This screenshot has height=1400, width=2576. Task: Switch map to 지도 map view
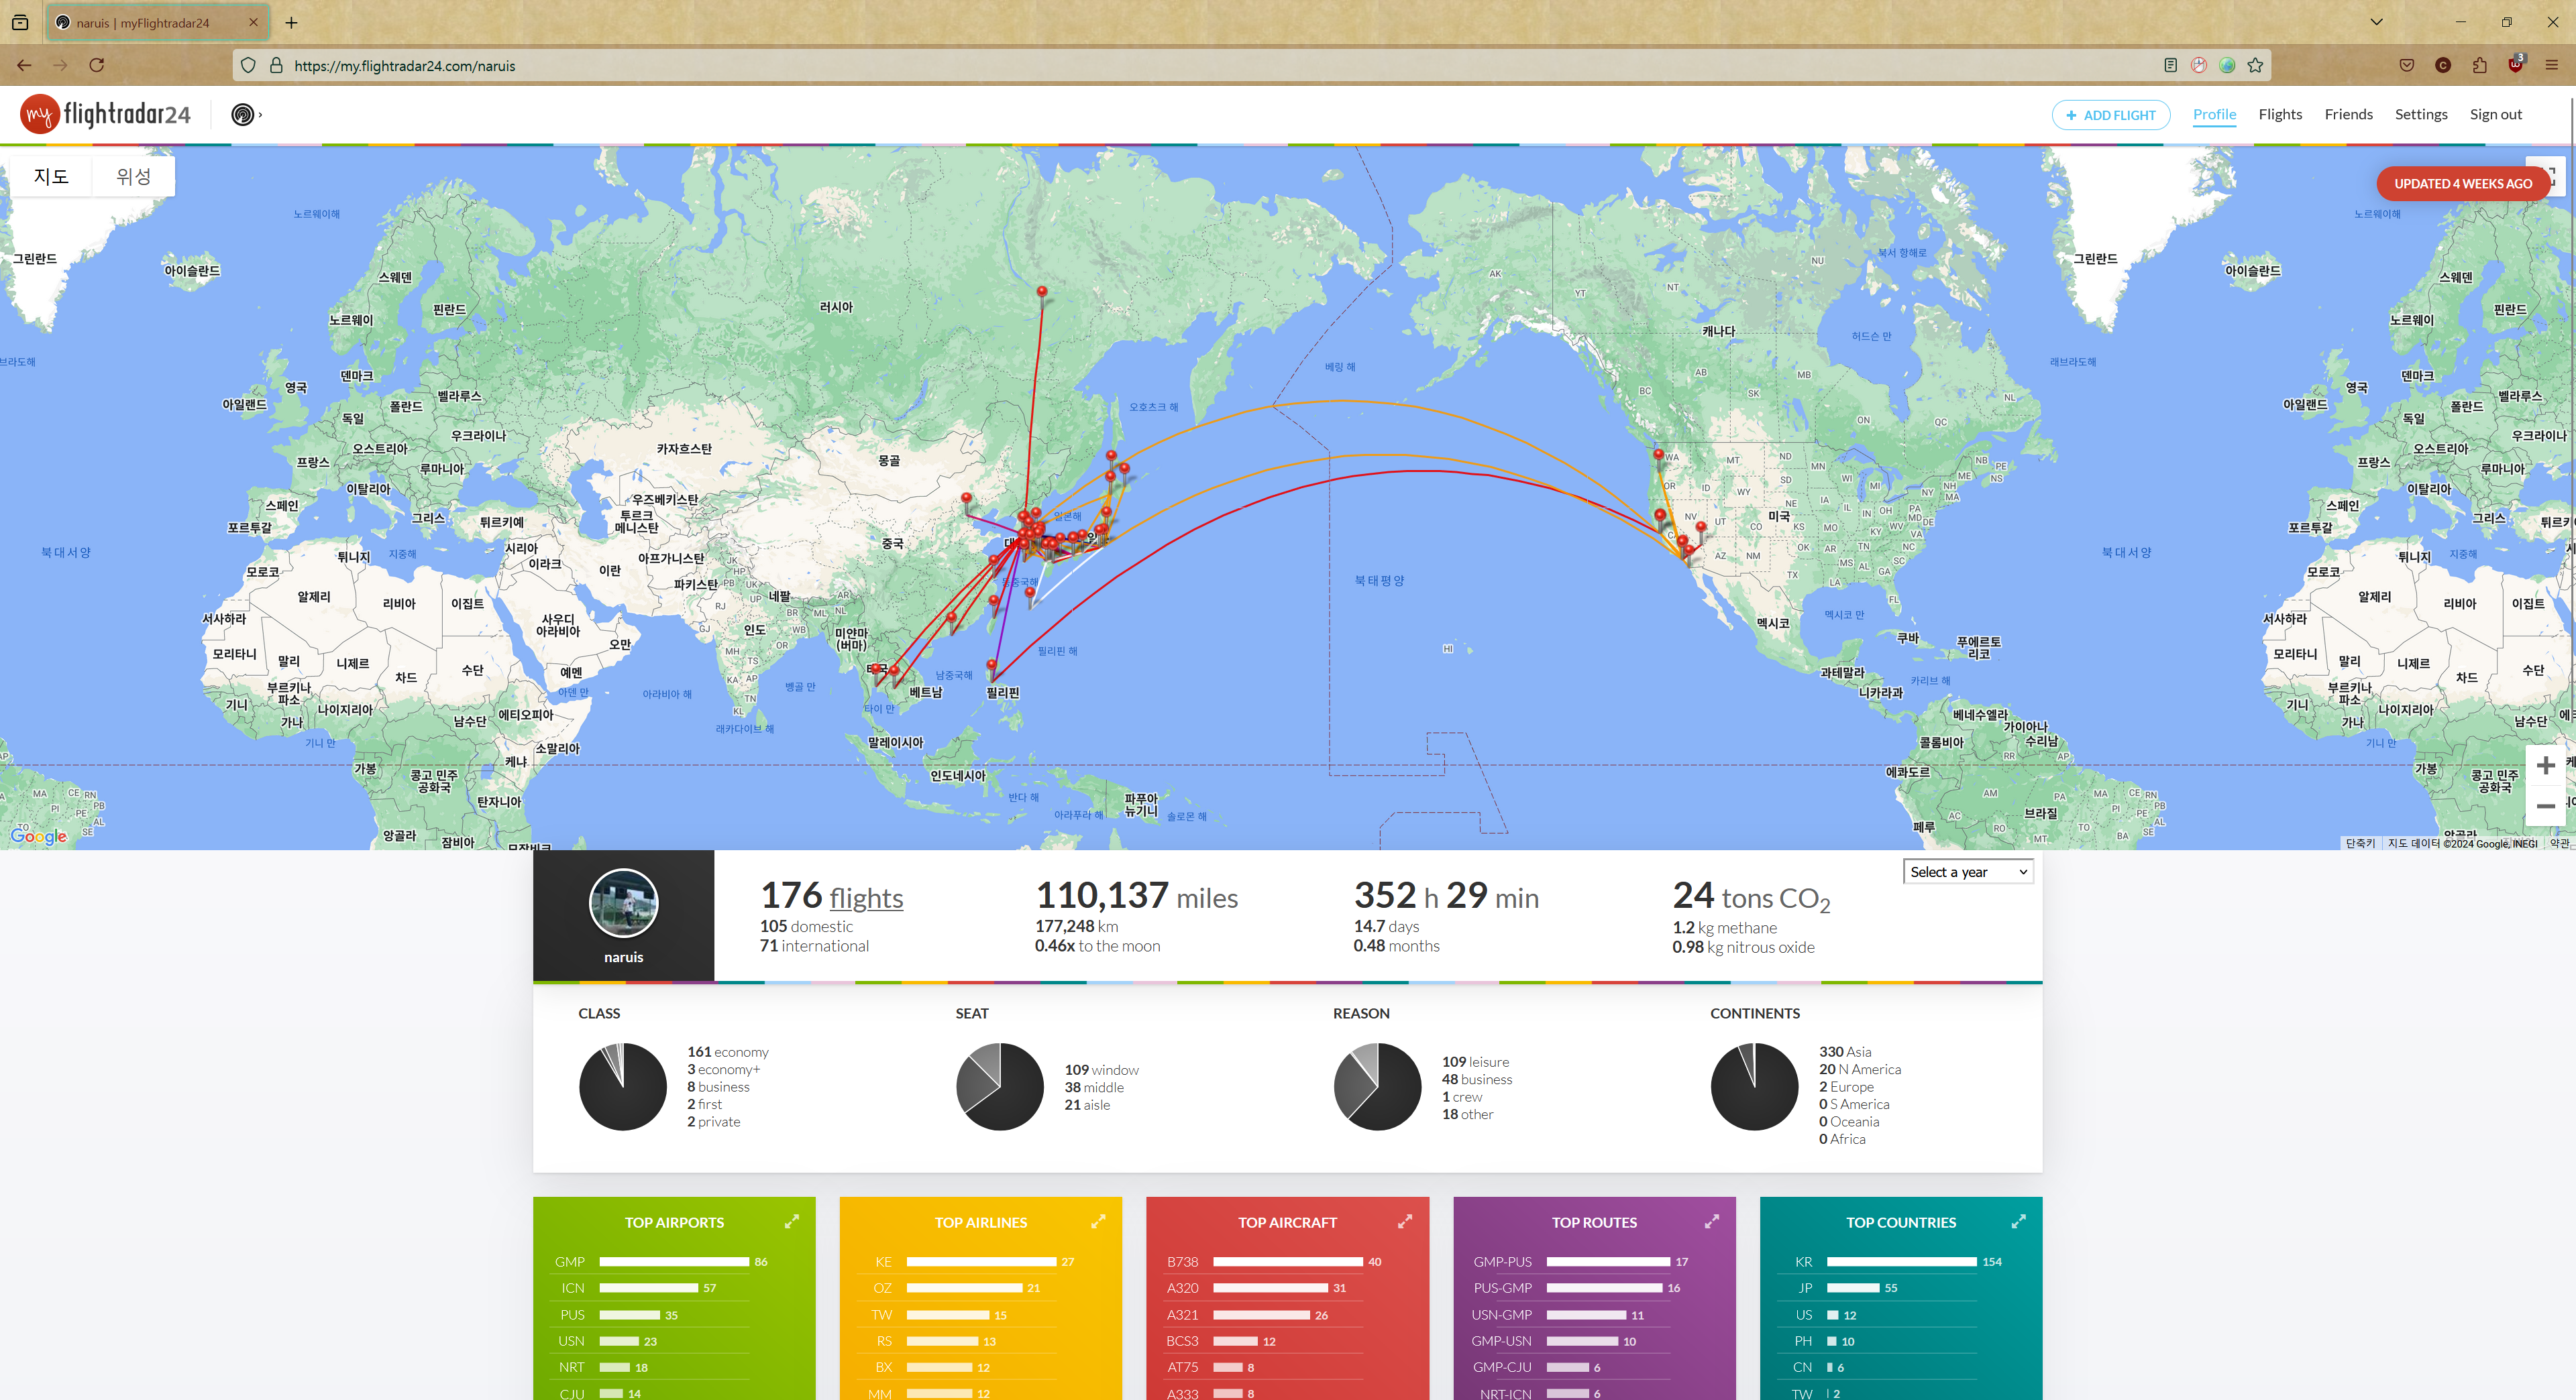pyautogui.click(x=51, y=177)
